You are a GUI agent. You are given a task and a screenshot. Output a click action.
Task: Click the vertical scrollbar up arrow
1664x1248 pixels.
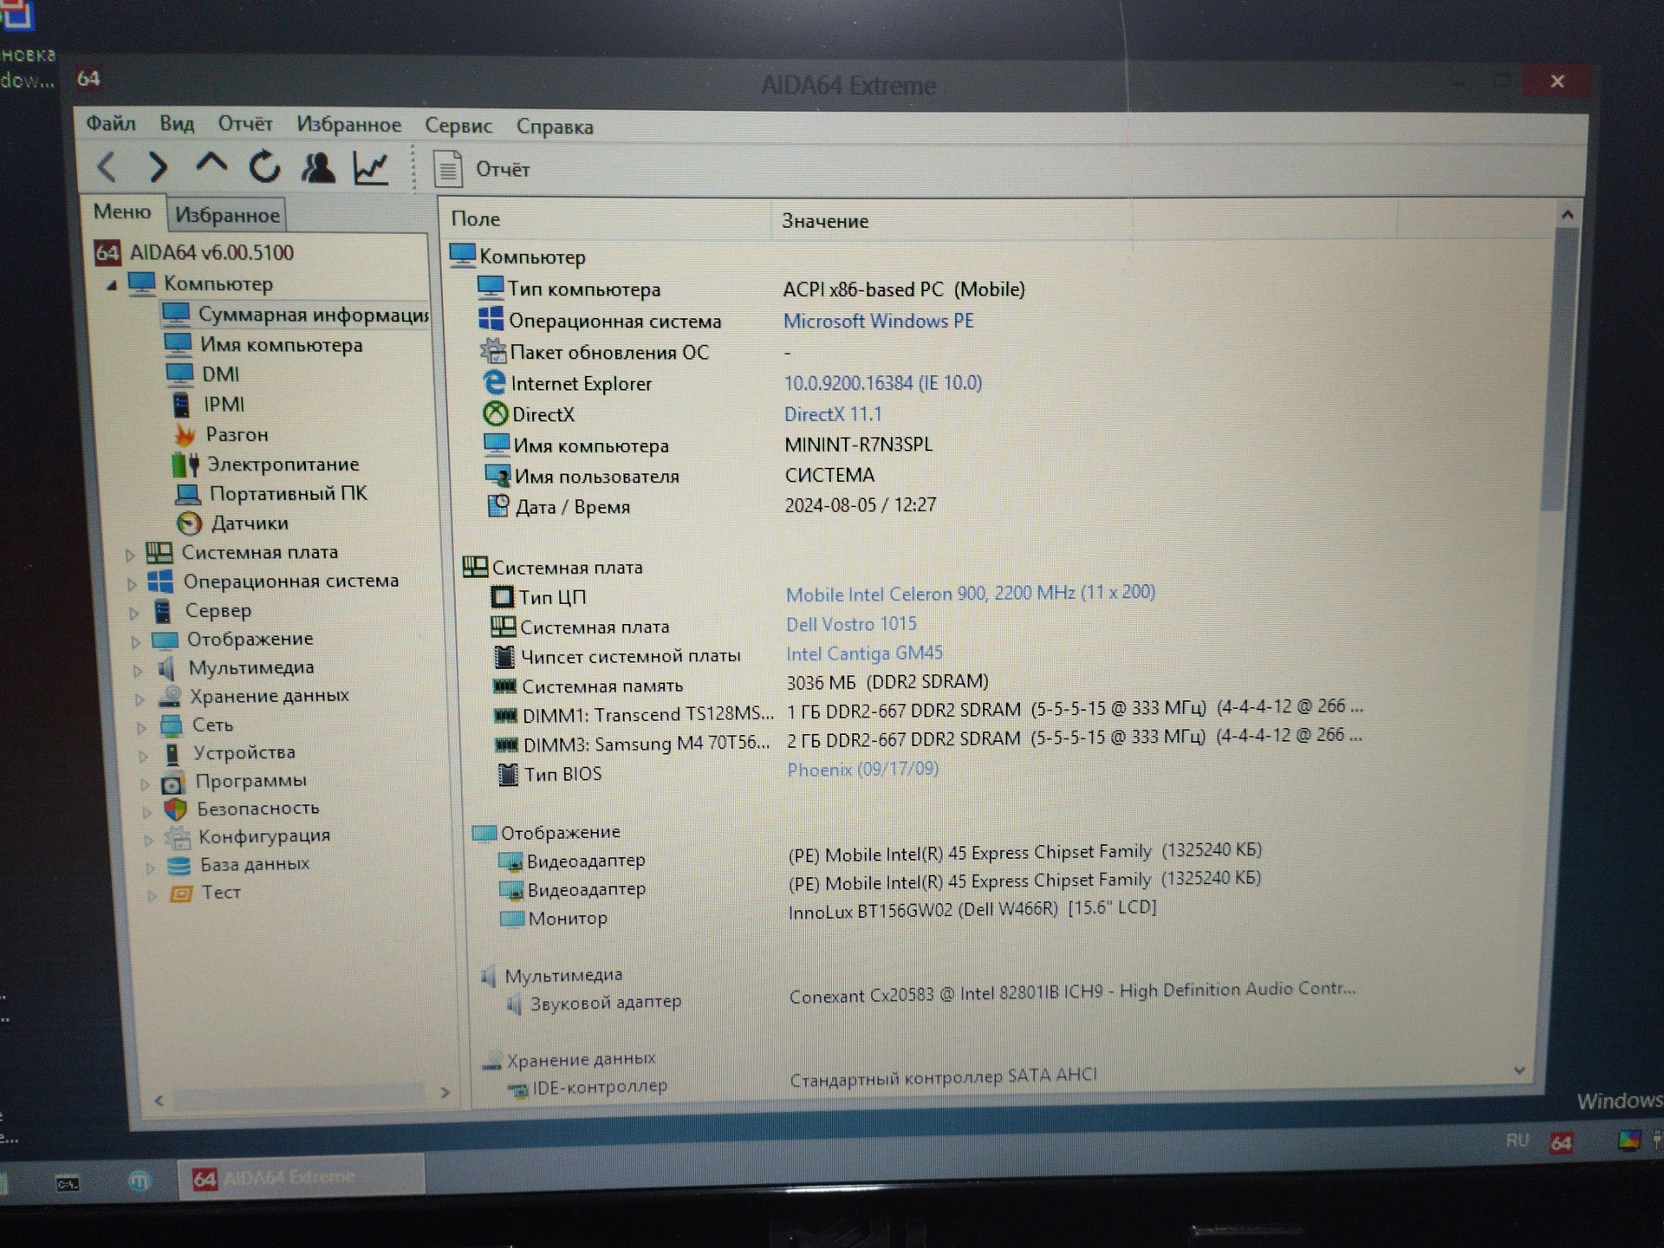(x=1566, y=215)
